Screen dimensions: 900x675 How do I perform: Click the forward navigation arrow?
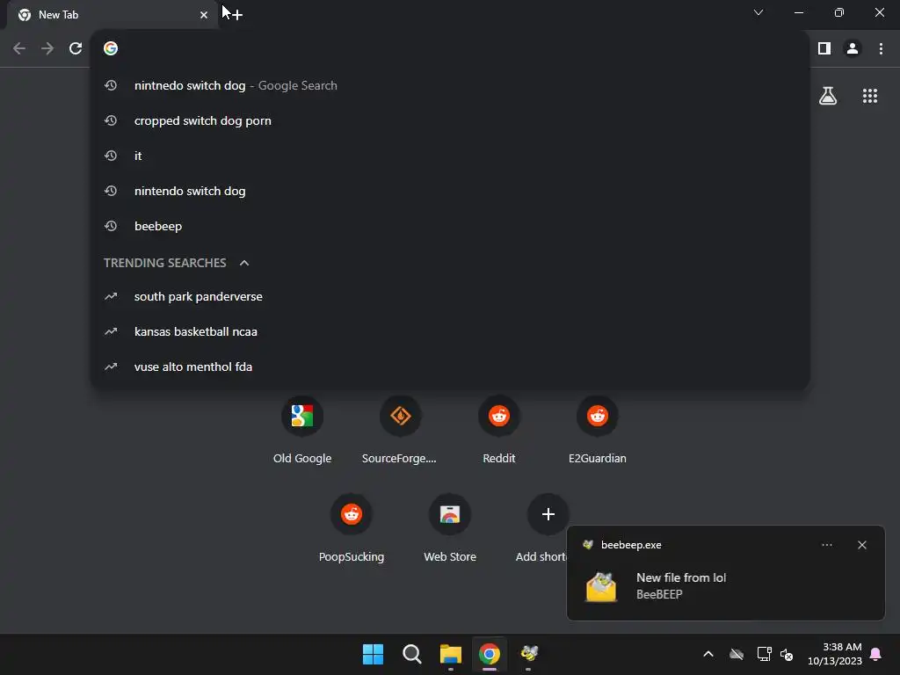pos(47,48)
